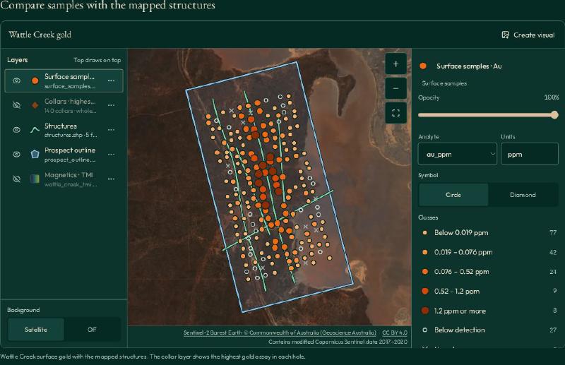Open the more-options menu for the Structures layer
Screen dimensions: 565x365
point(111,130)
